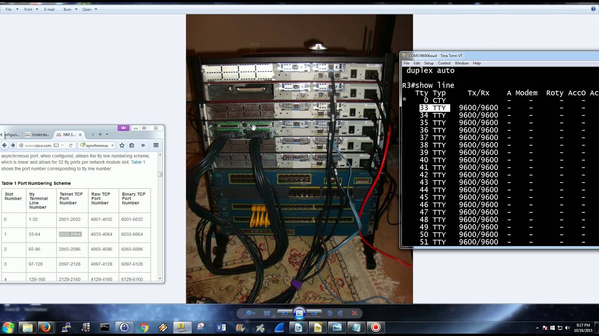Screen dimensions: 599x336
Task: Open Setup menu in Tera Term
Action: click(429, 63)
